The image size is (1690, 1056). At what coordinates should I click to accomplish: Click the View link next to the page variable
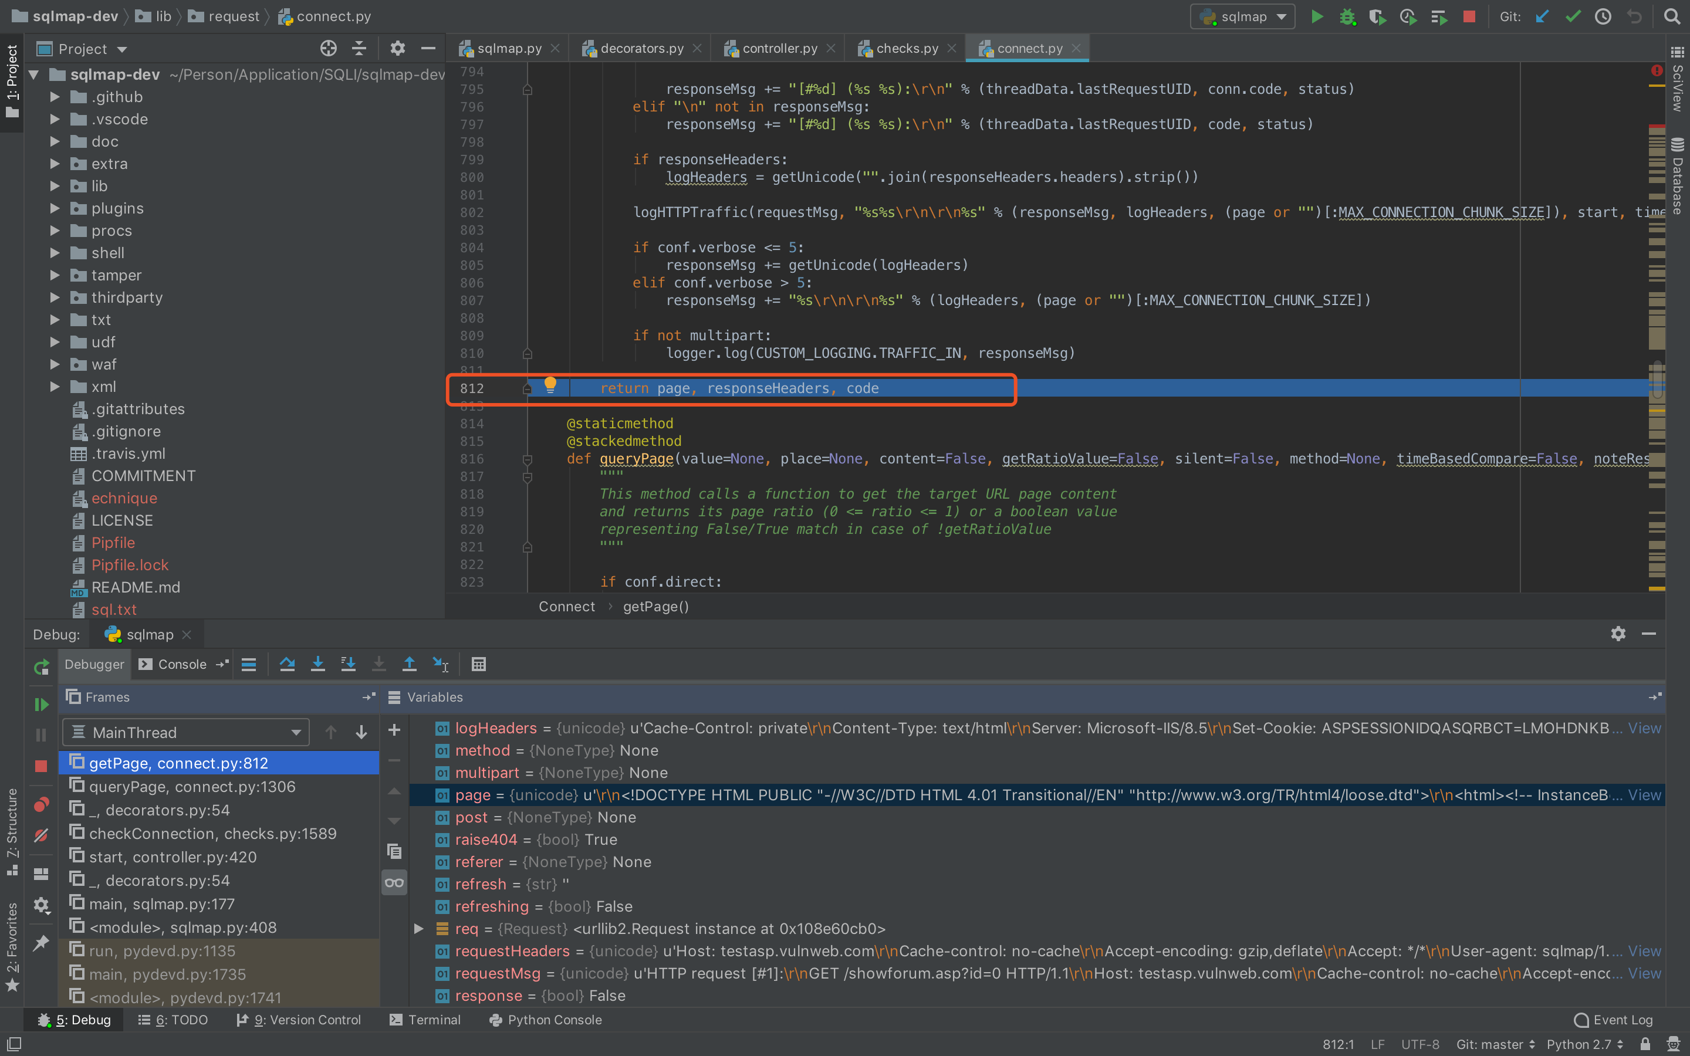pos(1644,795)
